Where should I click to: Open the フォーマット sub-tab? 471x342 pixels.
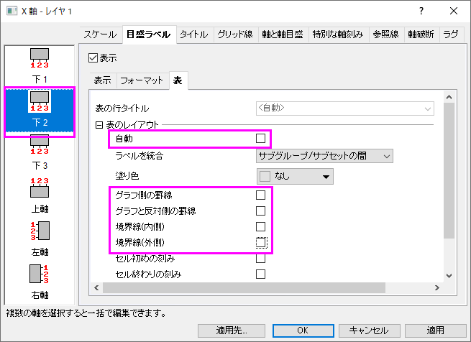(x=142, y=80)
